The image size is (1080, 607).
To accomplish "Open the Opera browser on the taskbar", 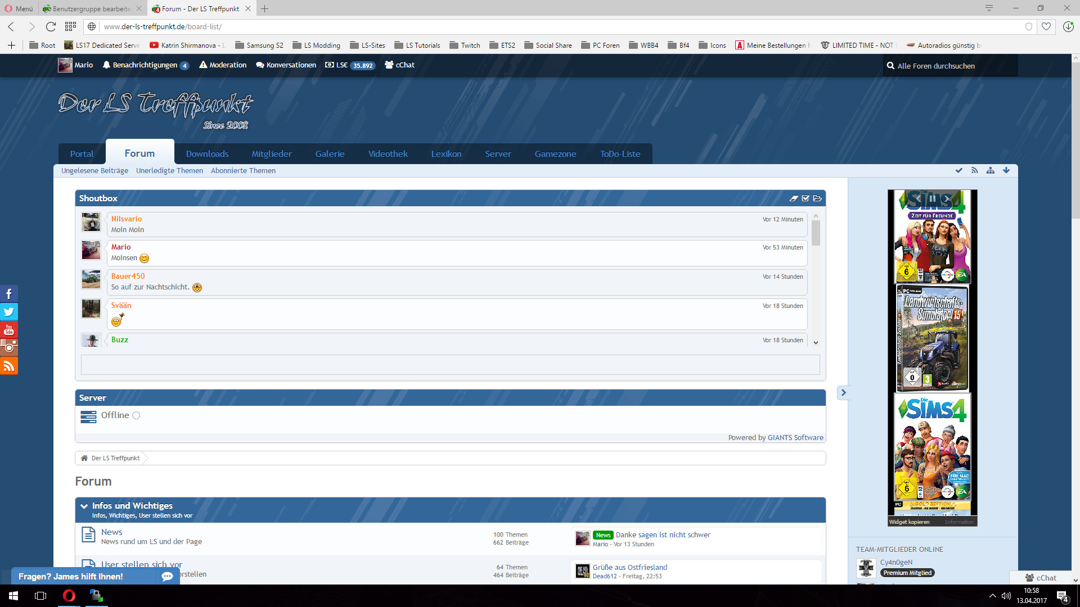I will (69, 595).
